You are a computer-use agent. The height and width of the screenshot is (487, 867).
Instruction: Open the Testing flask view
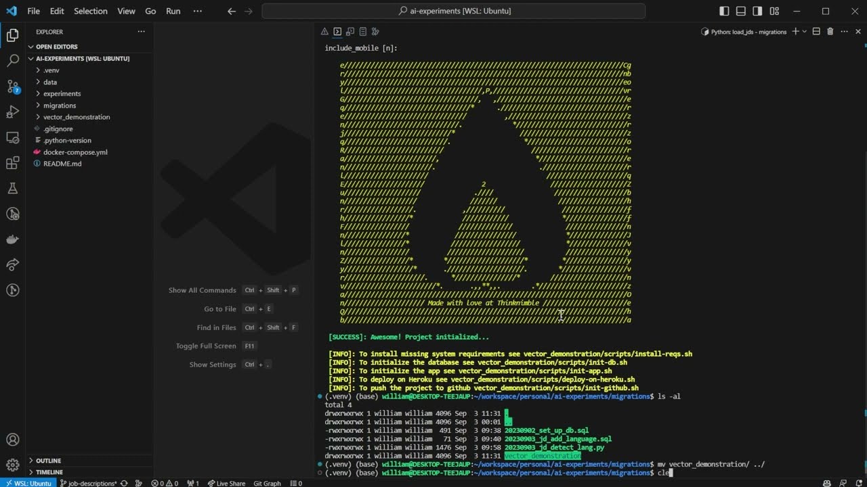pyautogui.click(x=12, y=188)
